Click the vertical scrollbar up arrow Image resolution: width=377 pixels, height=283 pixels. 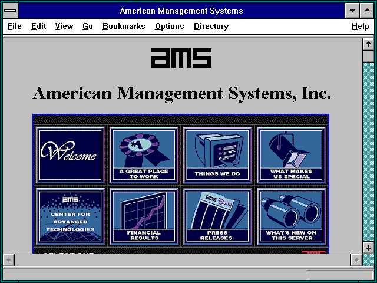tap(368, 44)
